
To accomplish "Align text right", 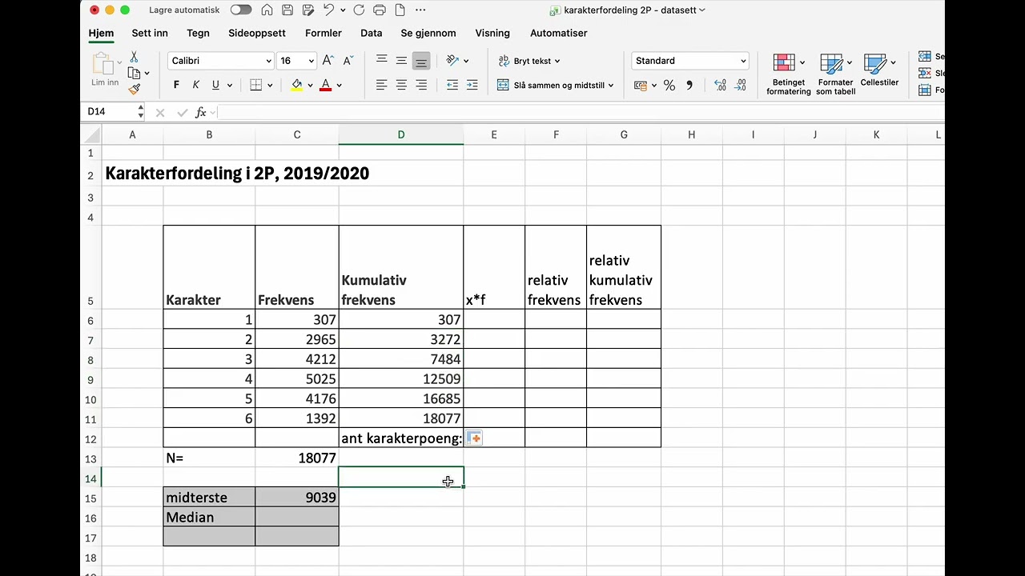I will [x=421, y=85].
